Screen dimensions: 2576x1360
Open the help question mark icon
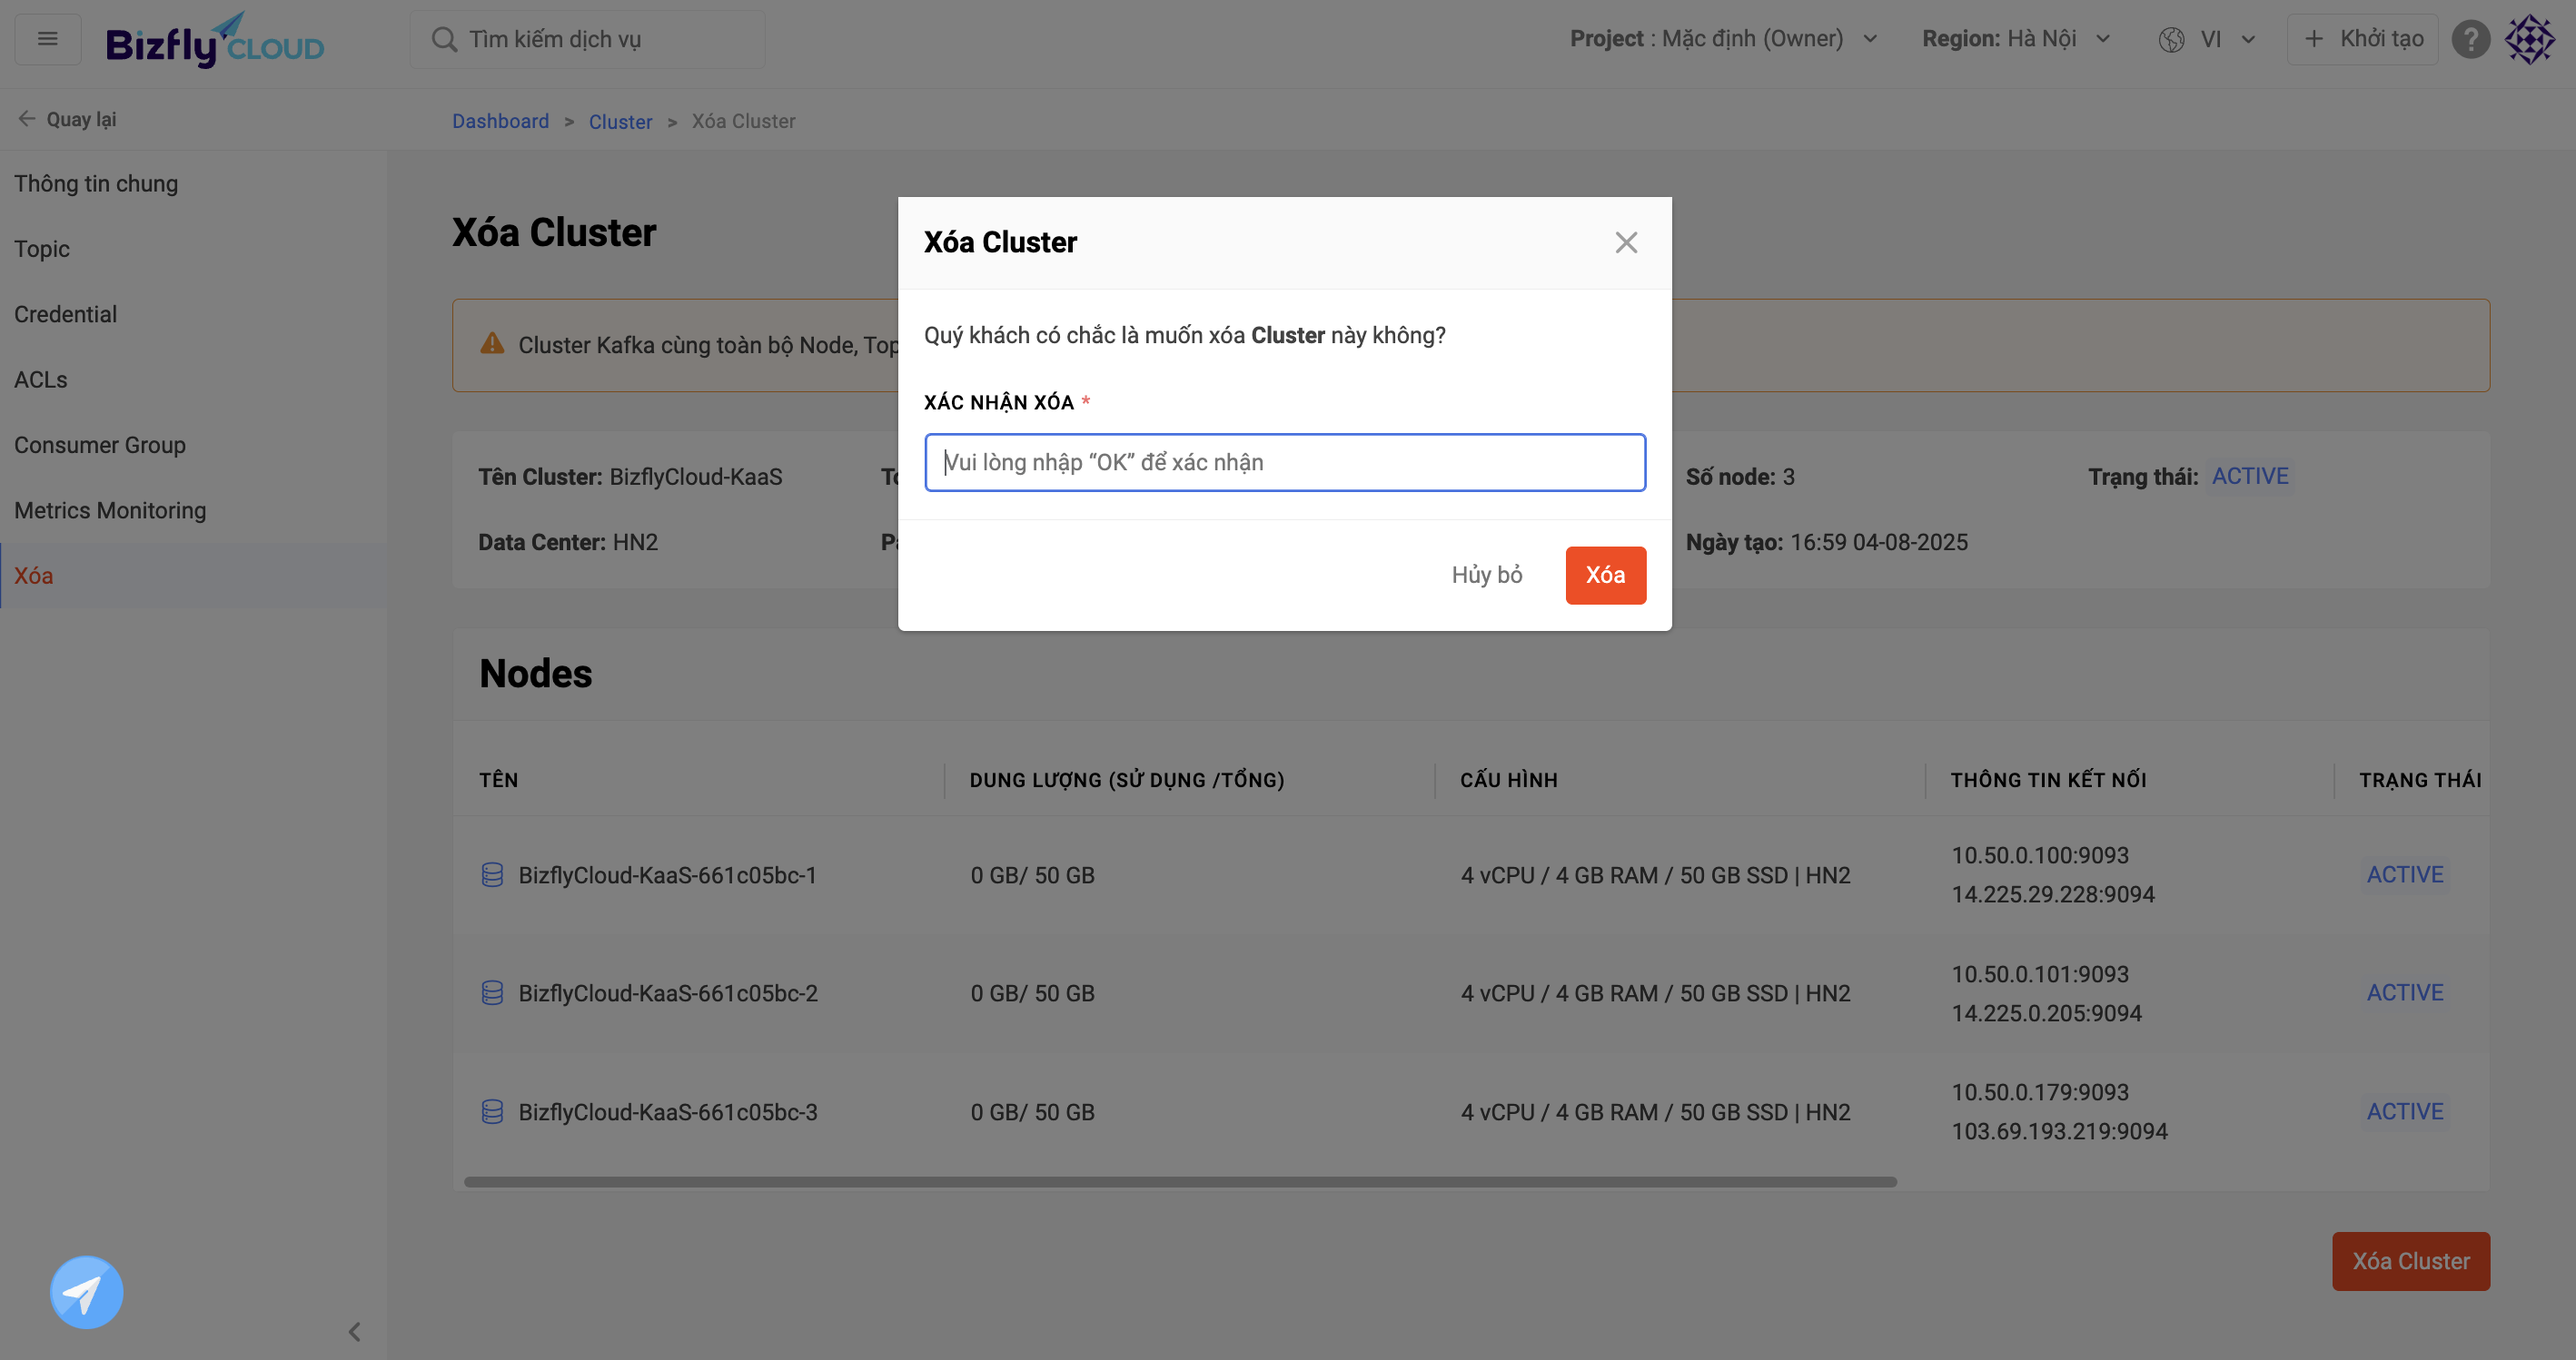click(x=2470, y=39)
